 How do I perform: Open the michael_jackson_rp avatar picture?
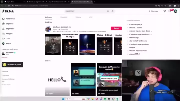click(x=48, y=29)
